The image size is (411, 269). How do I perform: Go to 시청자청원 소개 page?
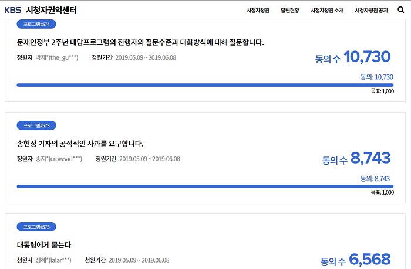tap(327, 11)
